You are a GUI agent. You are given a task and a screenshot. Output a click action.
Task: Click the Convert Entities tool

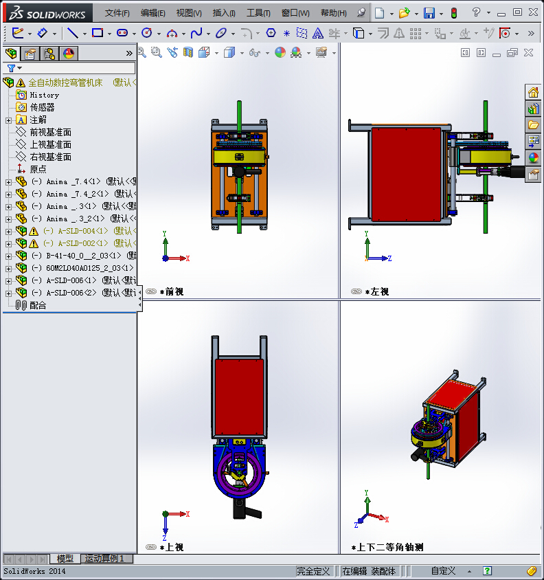[x=359, y=33]
